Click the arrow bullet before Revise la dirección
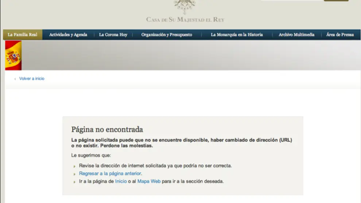Image resolution: width=361 pixels, height=203 pixels. pyautogui.click(x=74, y=166)
